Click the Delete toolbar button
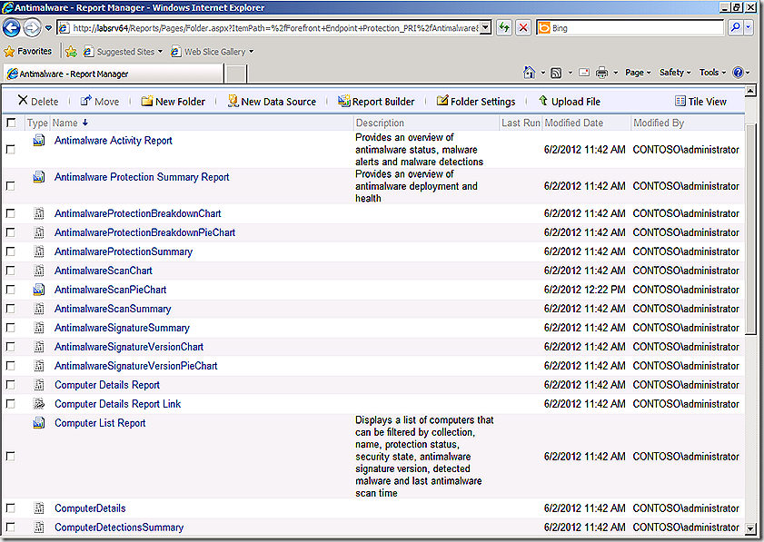764x542 pixels. 38,102
